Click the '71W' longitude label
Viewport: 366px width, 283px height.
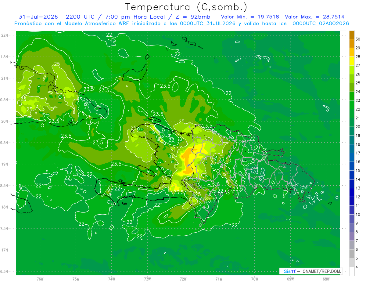pyautogui.click(x=219, y=279)
